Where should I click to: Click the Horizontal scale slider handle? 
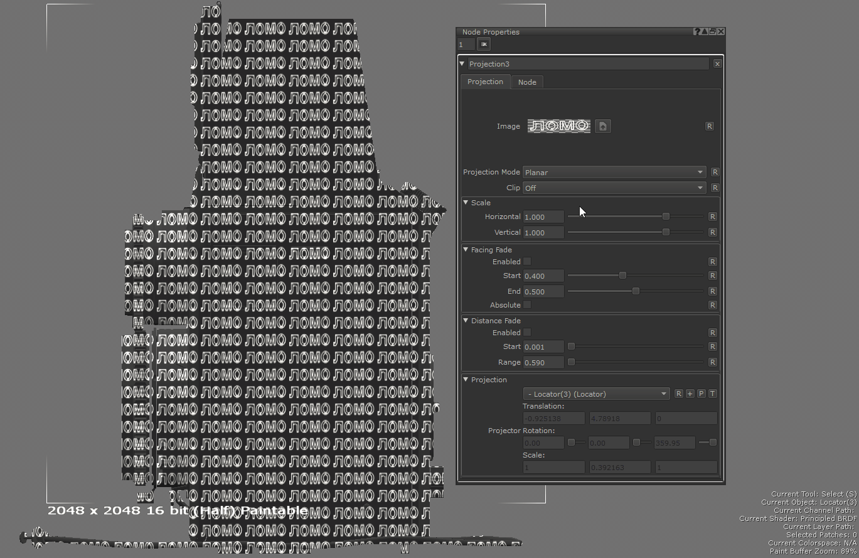(x=666, y=217)
